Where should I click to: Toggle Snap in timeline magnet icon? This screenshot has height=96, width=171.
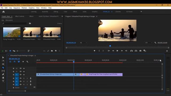click(x=14, y=62)
